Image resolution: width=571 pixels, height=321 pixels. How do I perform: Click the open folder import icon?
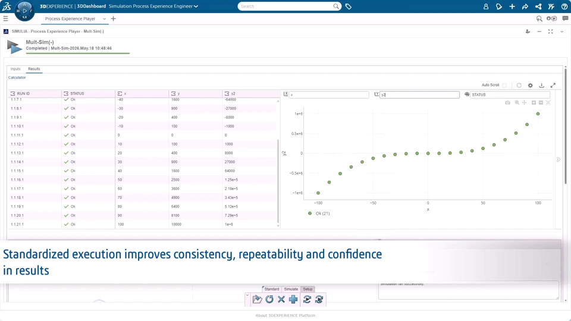coord(257,300)
